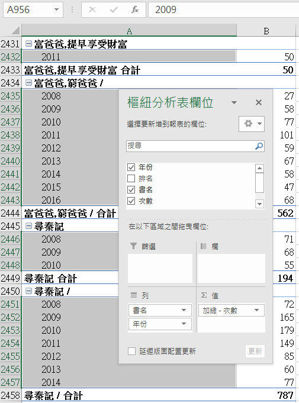Click the 2016 cell in row 2443
Image resolution: width=299 pixels, height=403 pixels.
70,200
